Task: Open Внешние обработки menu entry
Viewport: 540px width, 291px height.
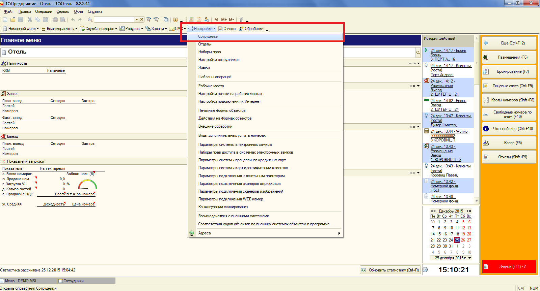Action: pos(265,126)
